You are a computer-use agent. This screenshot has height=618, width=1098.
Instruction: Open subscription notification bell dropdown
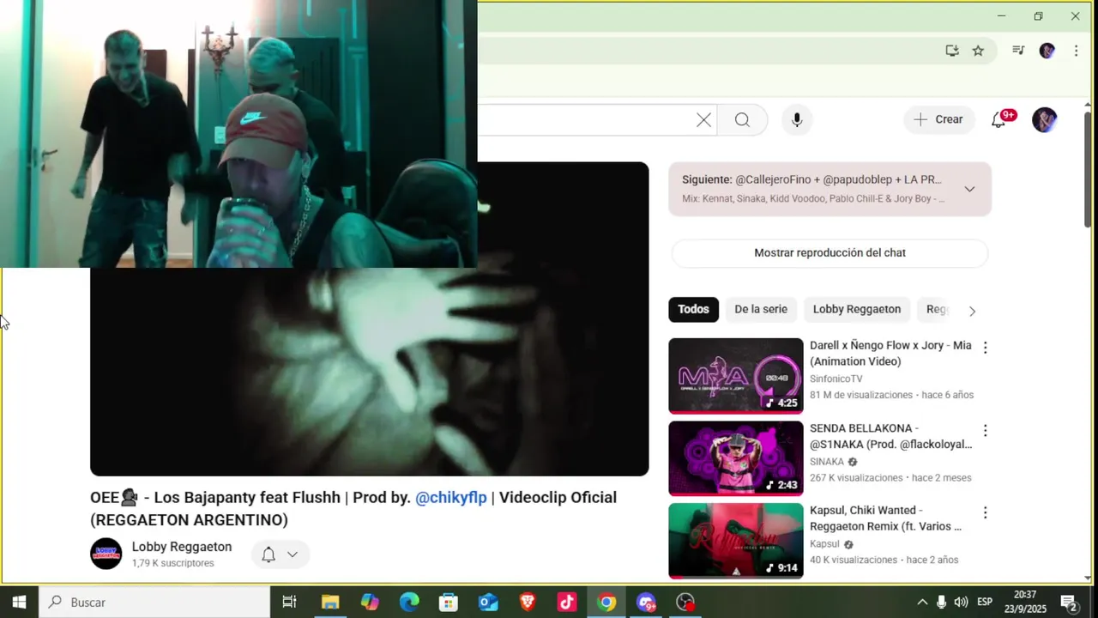coord(280,554)
